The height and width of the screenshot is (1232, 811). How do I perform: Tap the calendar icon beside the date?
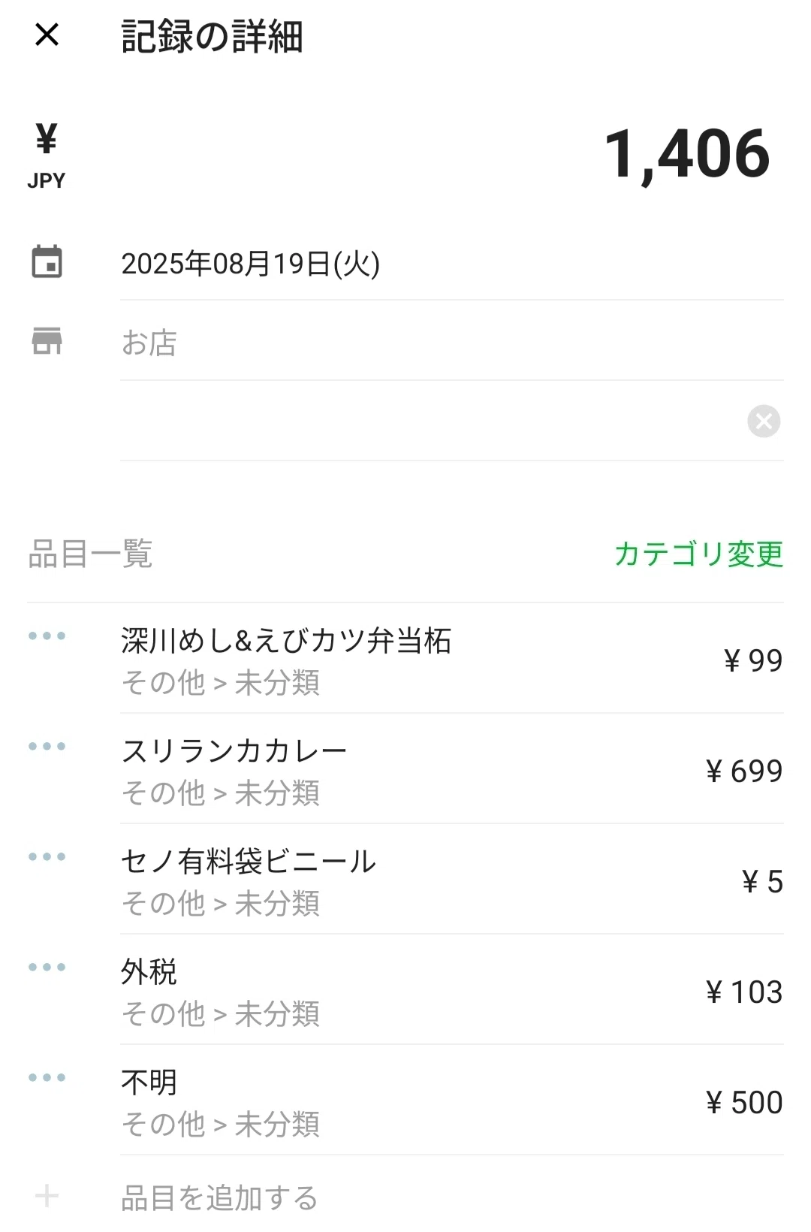[x=47, y=262]
